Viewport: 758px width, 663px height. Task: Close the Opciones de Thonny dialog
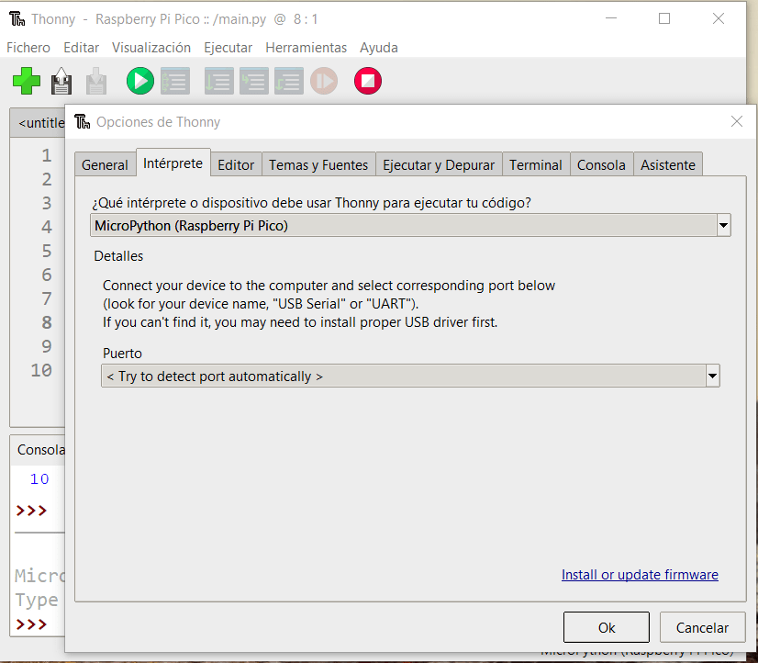[x=736, y=121]
